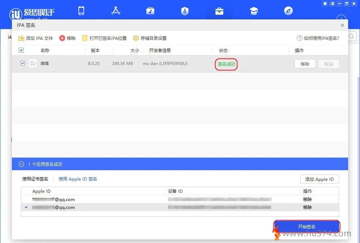Click 移除 button in WeChat row

[x=305, y=64]
